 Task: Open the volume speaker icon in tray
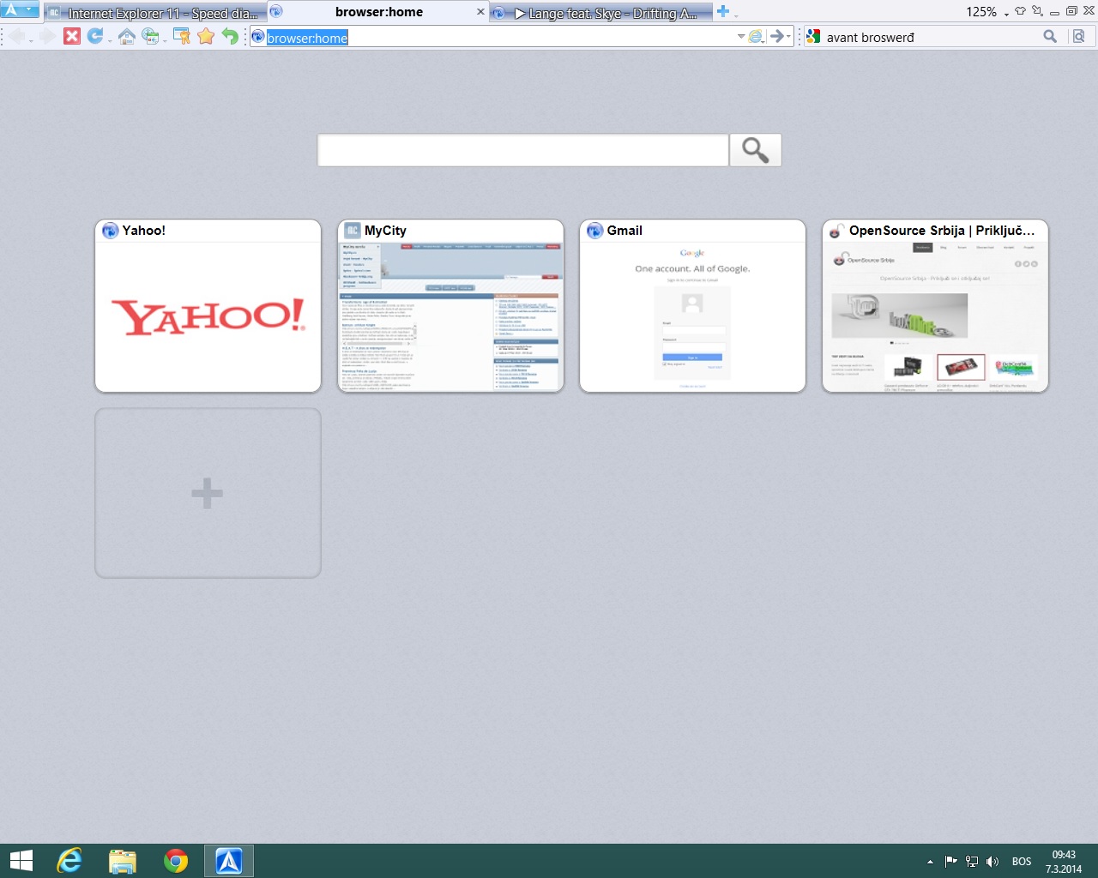(992, 862)
